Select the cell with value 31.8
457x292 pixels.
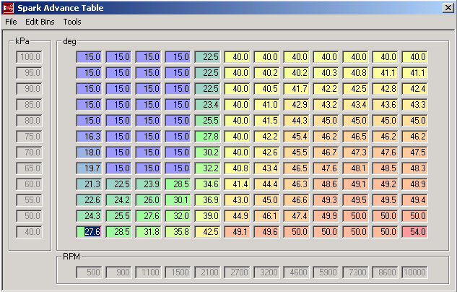[x=148, y=231]
